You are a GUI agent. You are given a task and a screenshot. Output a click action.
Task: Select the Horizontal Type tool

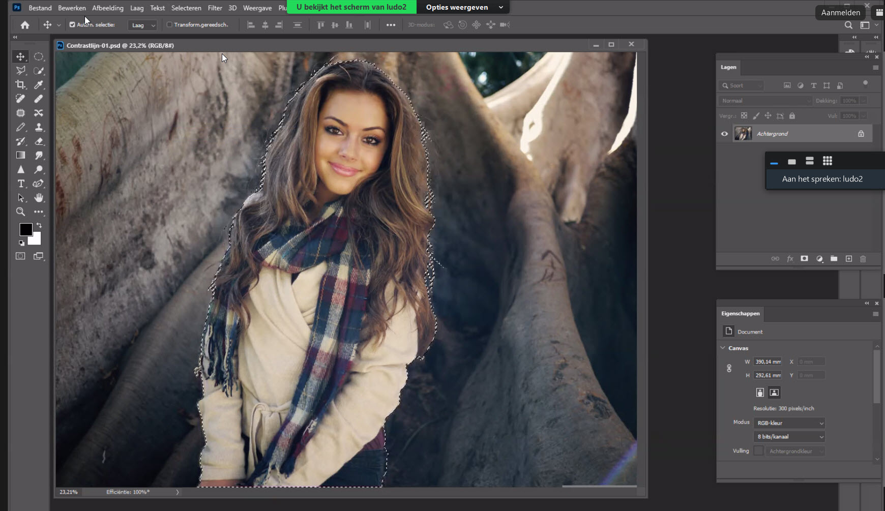pyautogui.click(x=20, y=184)
